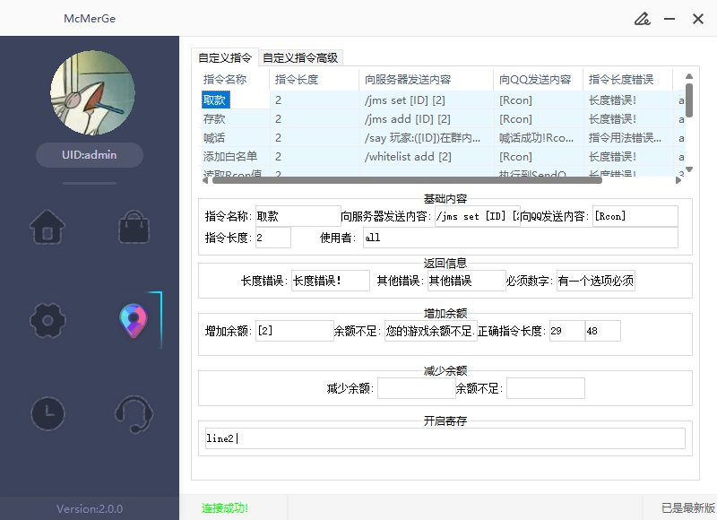This screenshot has height=520, width=717.
Task: Open the gear settings icon in sidebar
Action: (48, 321)
